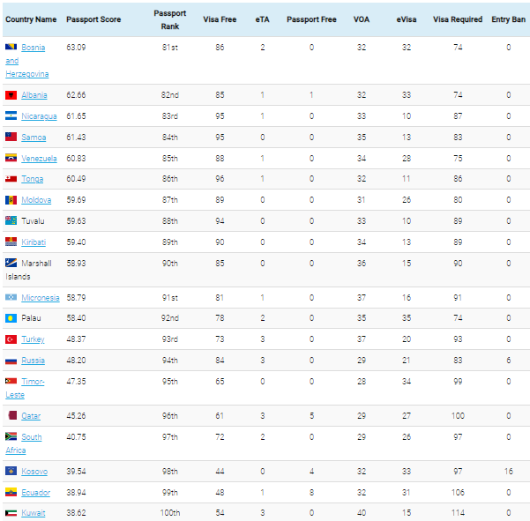This screenshot has height=521, width=530.
Task: Open the Nicaragua country link
Action: [x=39, y=116]
